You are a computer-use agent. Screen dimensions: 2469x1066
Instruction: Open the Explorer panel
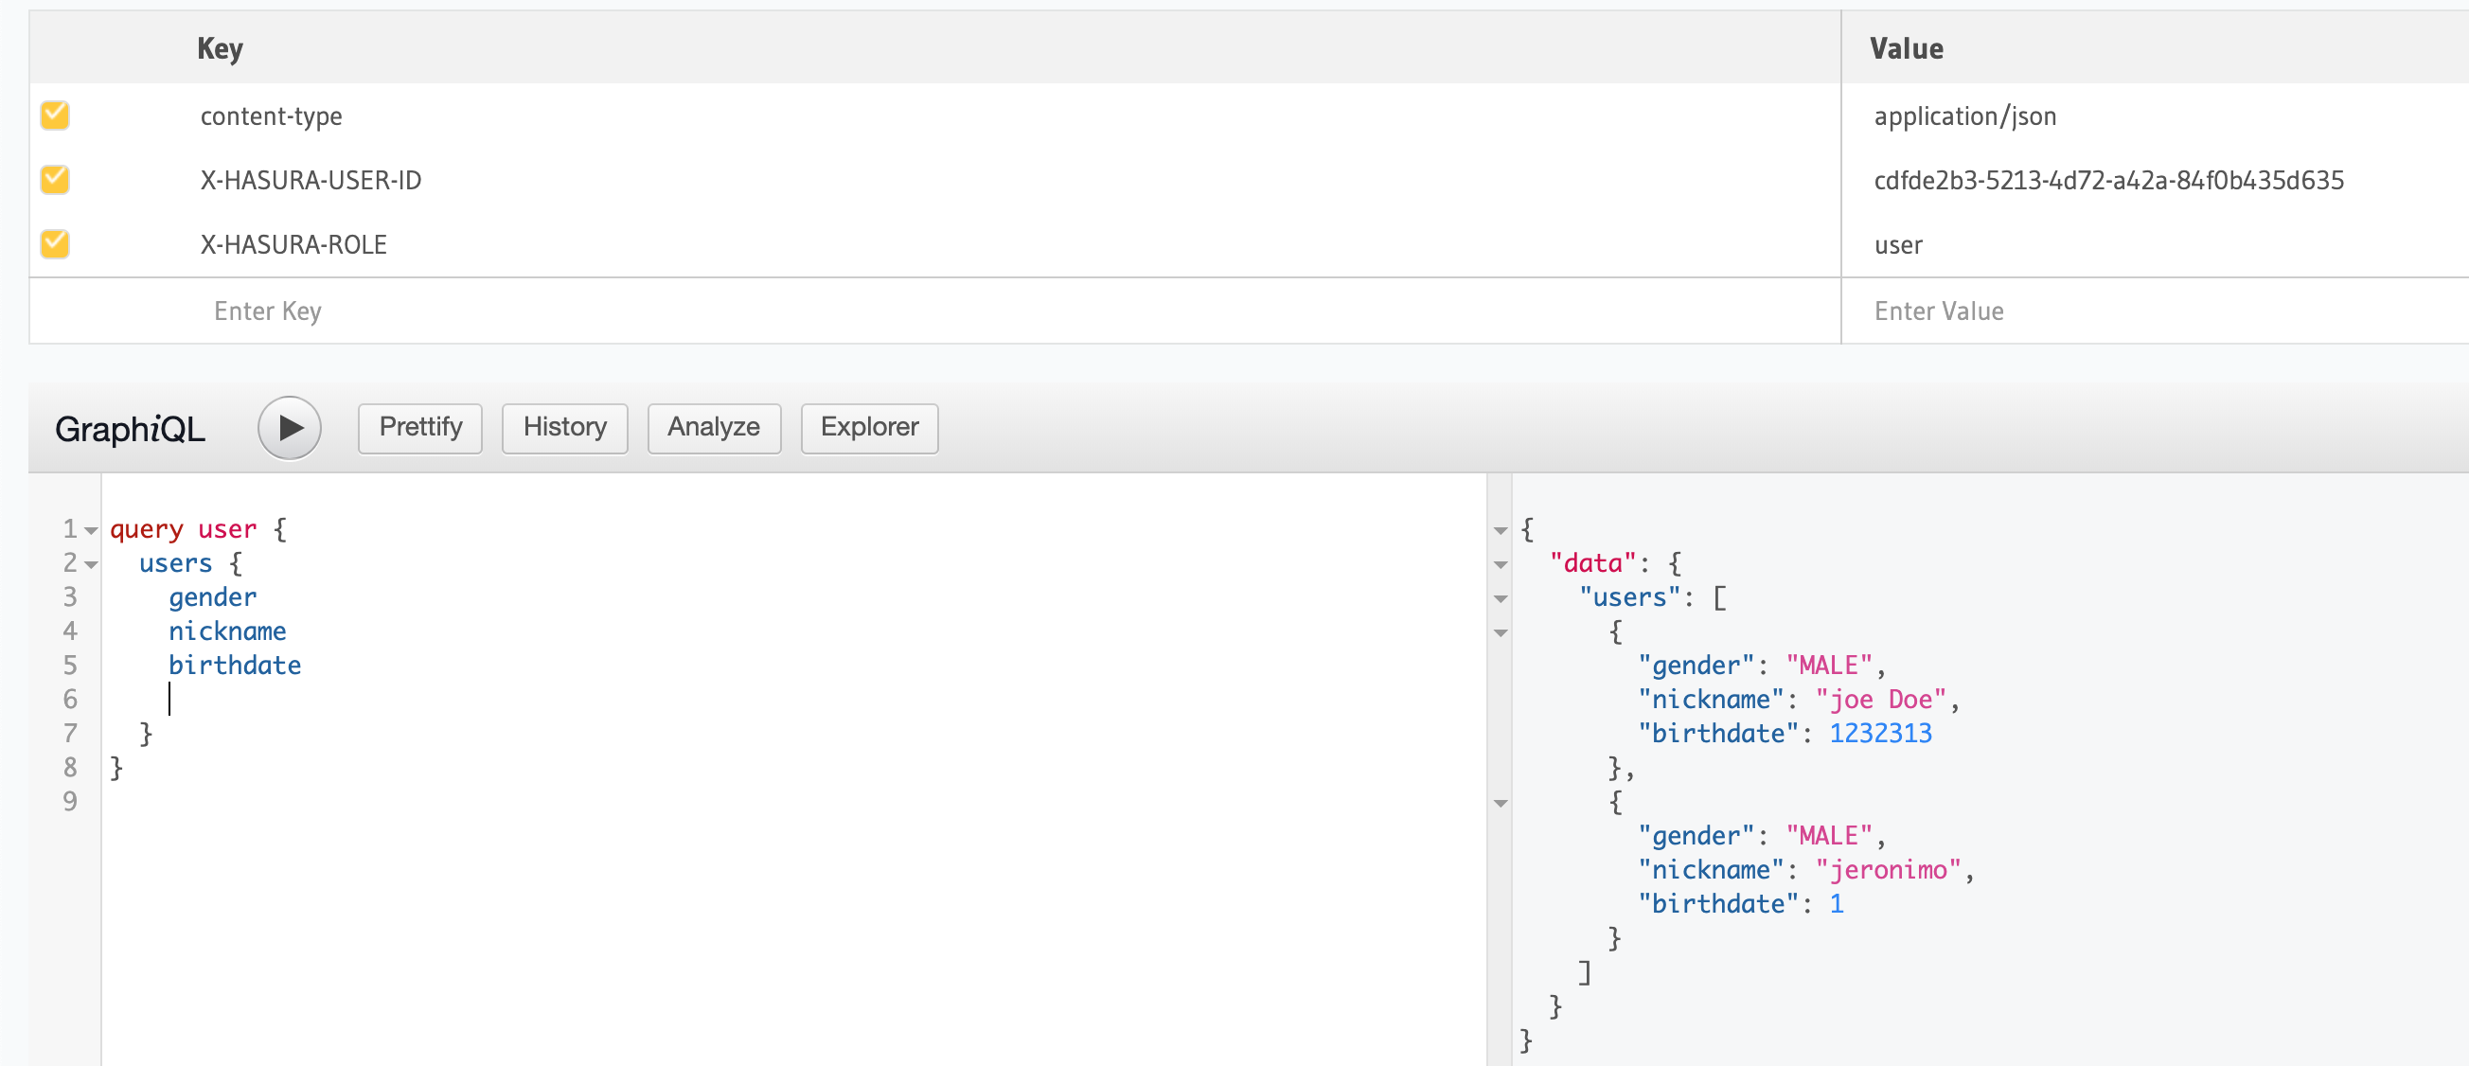tap(867, 429)
